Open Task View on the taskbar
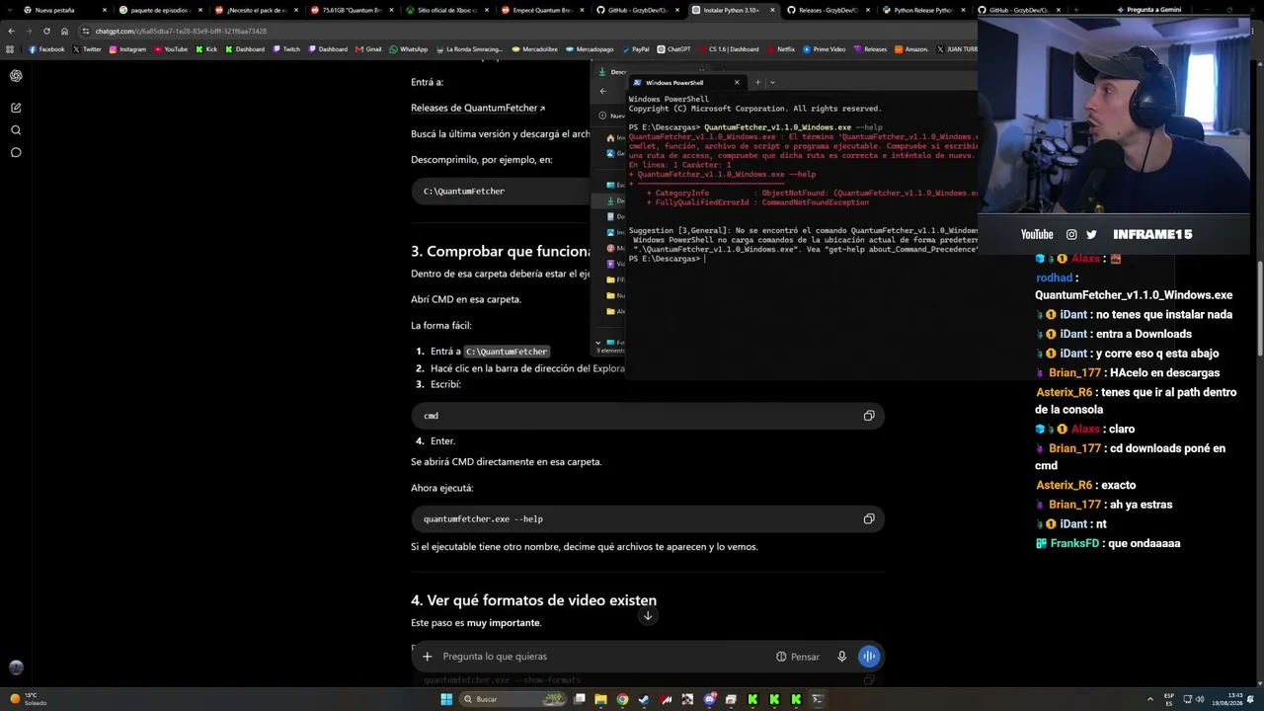1264x711 pixels. 580,699
